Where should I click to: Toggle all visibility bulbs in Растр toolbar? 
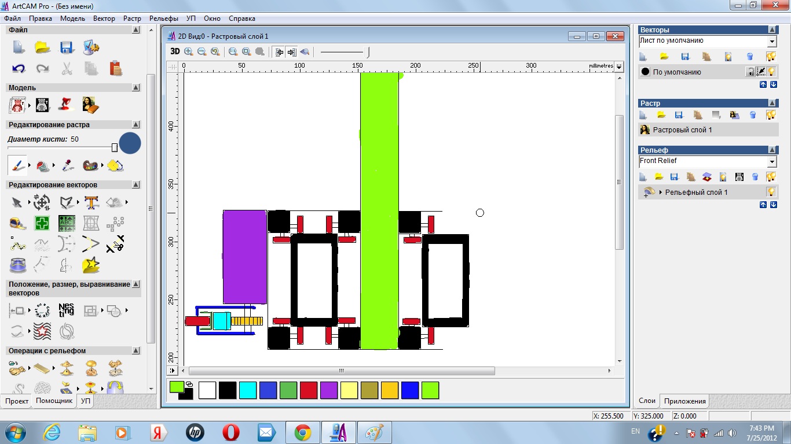[x=771, y=114]
